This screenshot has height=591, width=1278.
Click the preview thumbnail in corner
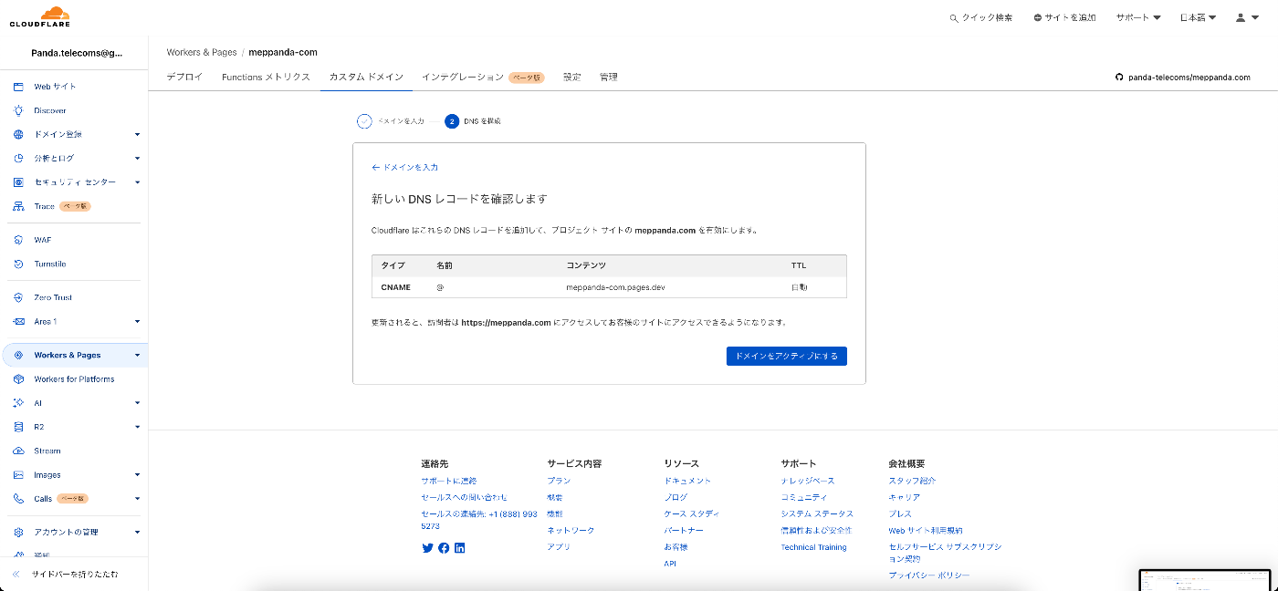[x=1206, y=580]
